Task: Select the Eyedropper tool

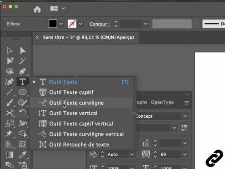Action: tap(22, 155)
